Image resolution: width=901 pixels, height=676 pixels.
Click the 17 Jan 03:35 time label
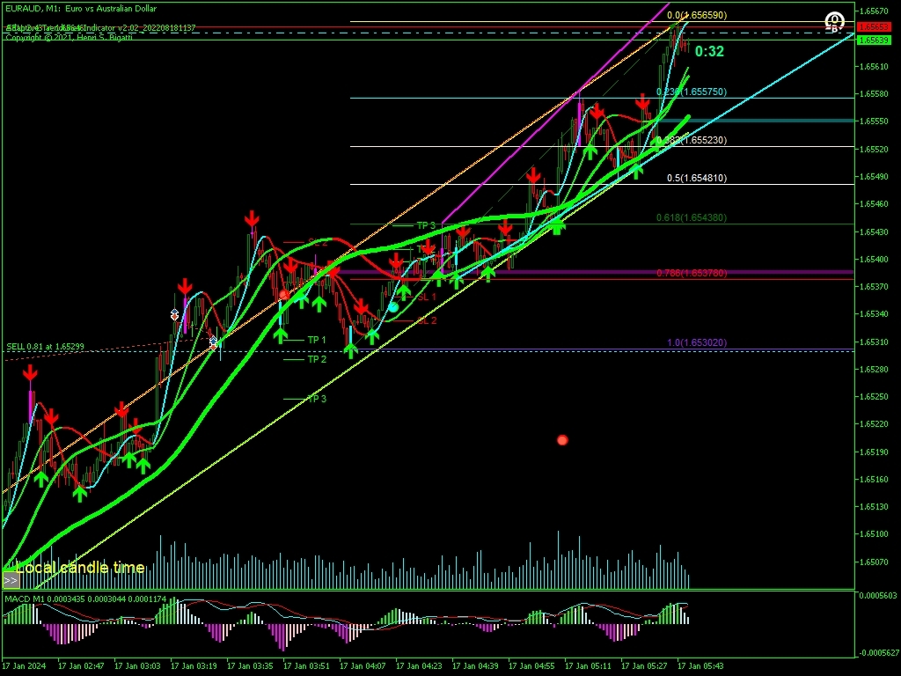[250, 666]
